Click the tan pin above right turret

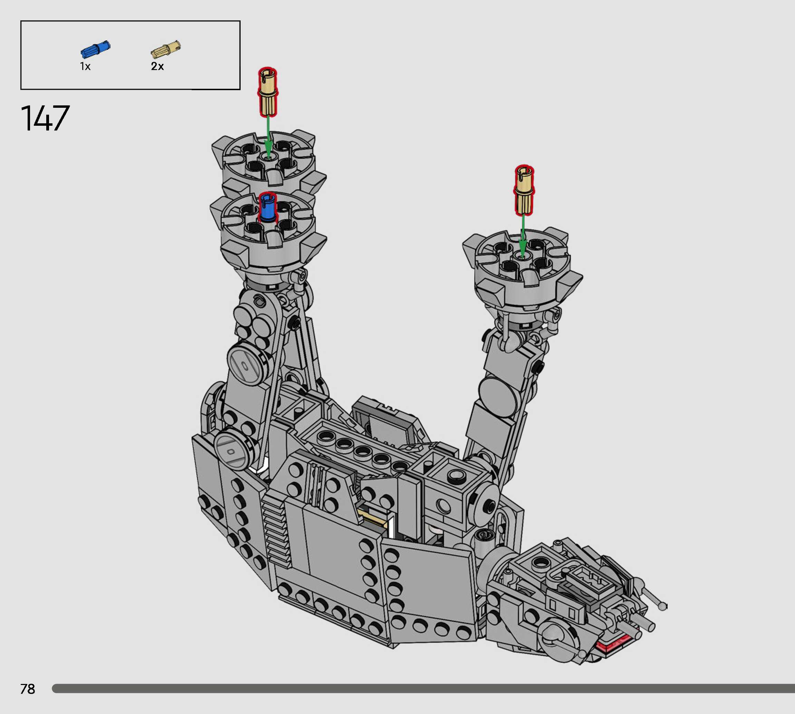(x=524, y=190)
